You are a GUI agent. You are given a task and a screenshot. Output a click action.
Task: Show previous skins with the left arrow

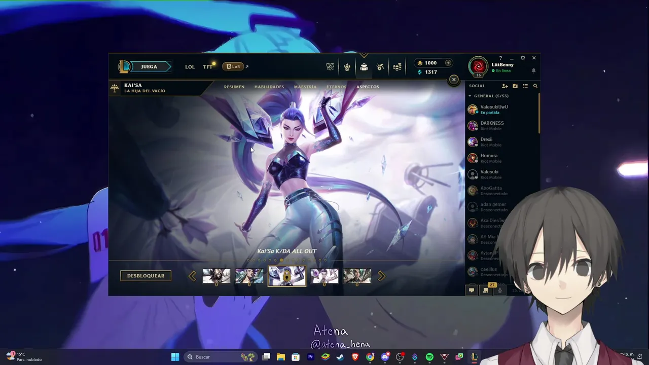(x=192, y=276)
